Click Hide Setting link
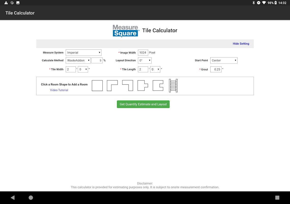Screen dimensions: 290x204 (241, 44)
